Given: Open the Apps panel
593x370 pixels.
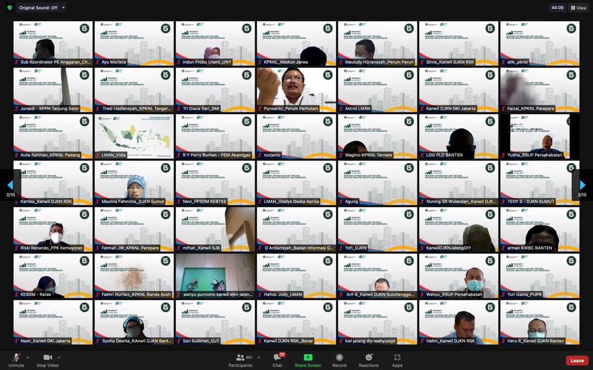Looking at the screenshot, I should (x=397, y=360).
